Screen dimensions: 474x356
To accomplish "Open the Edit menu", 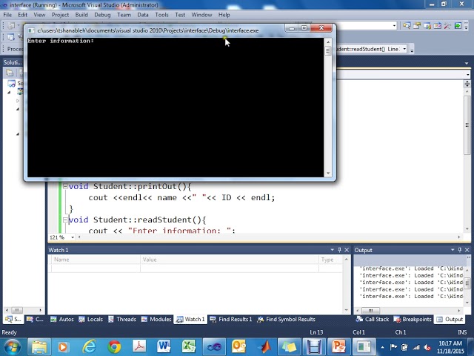I will 22,15.
